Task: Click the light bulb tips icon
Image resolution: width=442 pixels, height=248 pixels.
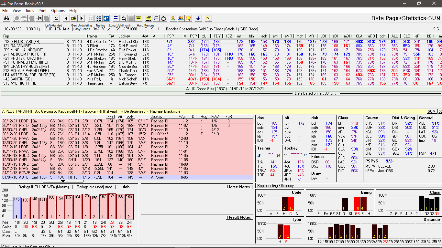Action: [188, 18]
